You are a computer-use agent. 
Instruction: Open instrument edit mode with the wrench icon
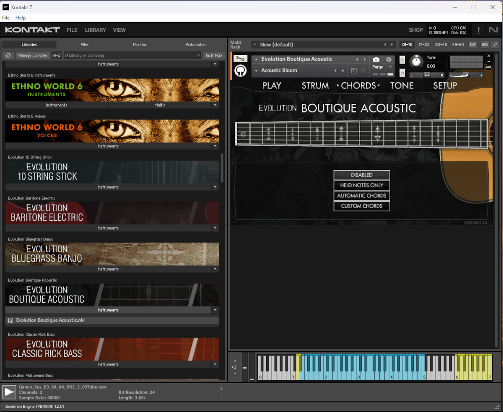[240, 59]
